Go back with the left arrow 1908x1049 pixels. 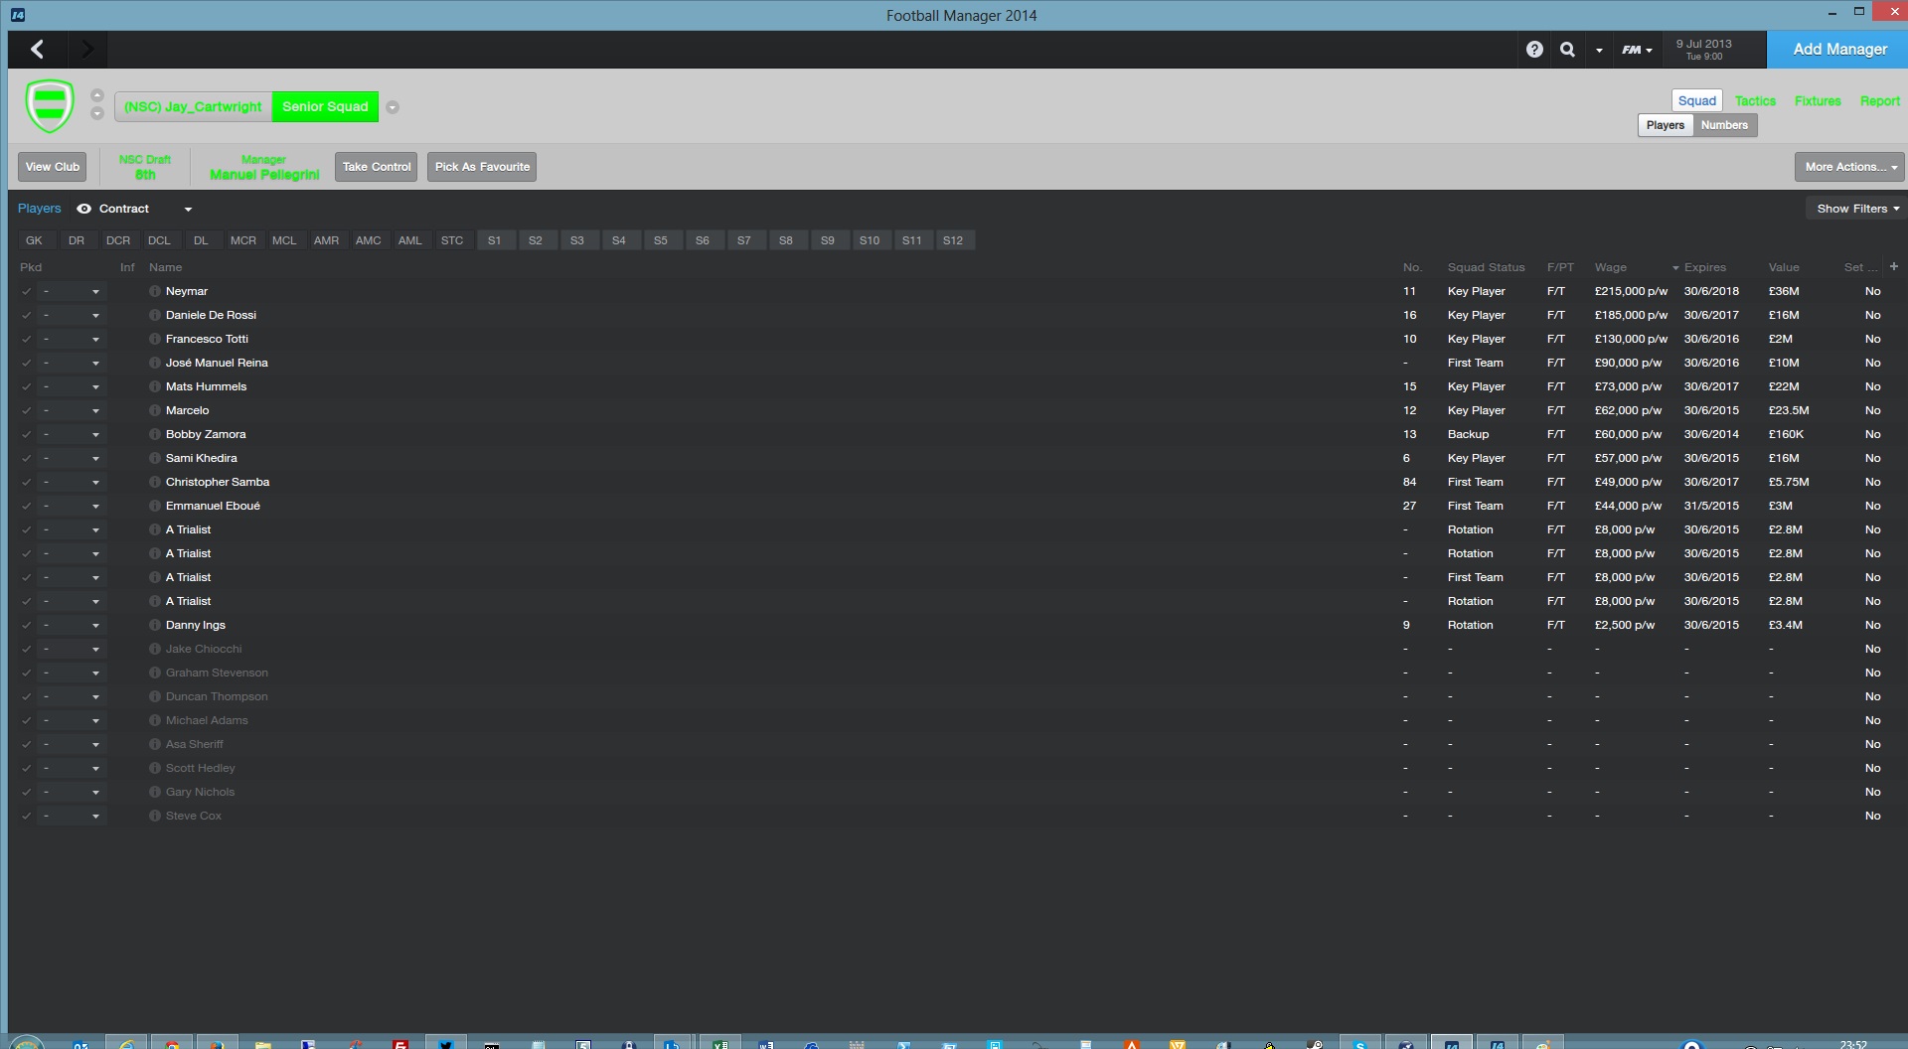click(x=38, y=49)
